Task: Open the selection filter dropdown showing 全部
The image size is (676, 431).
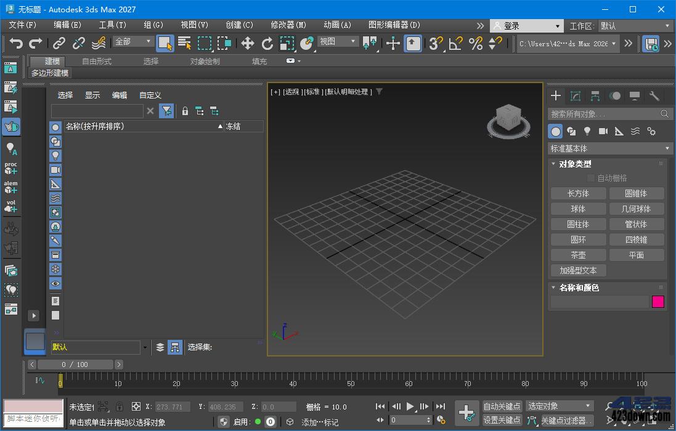Action: 132,41
